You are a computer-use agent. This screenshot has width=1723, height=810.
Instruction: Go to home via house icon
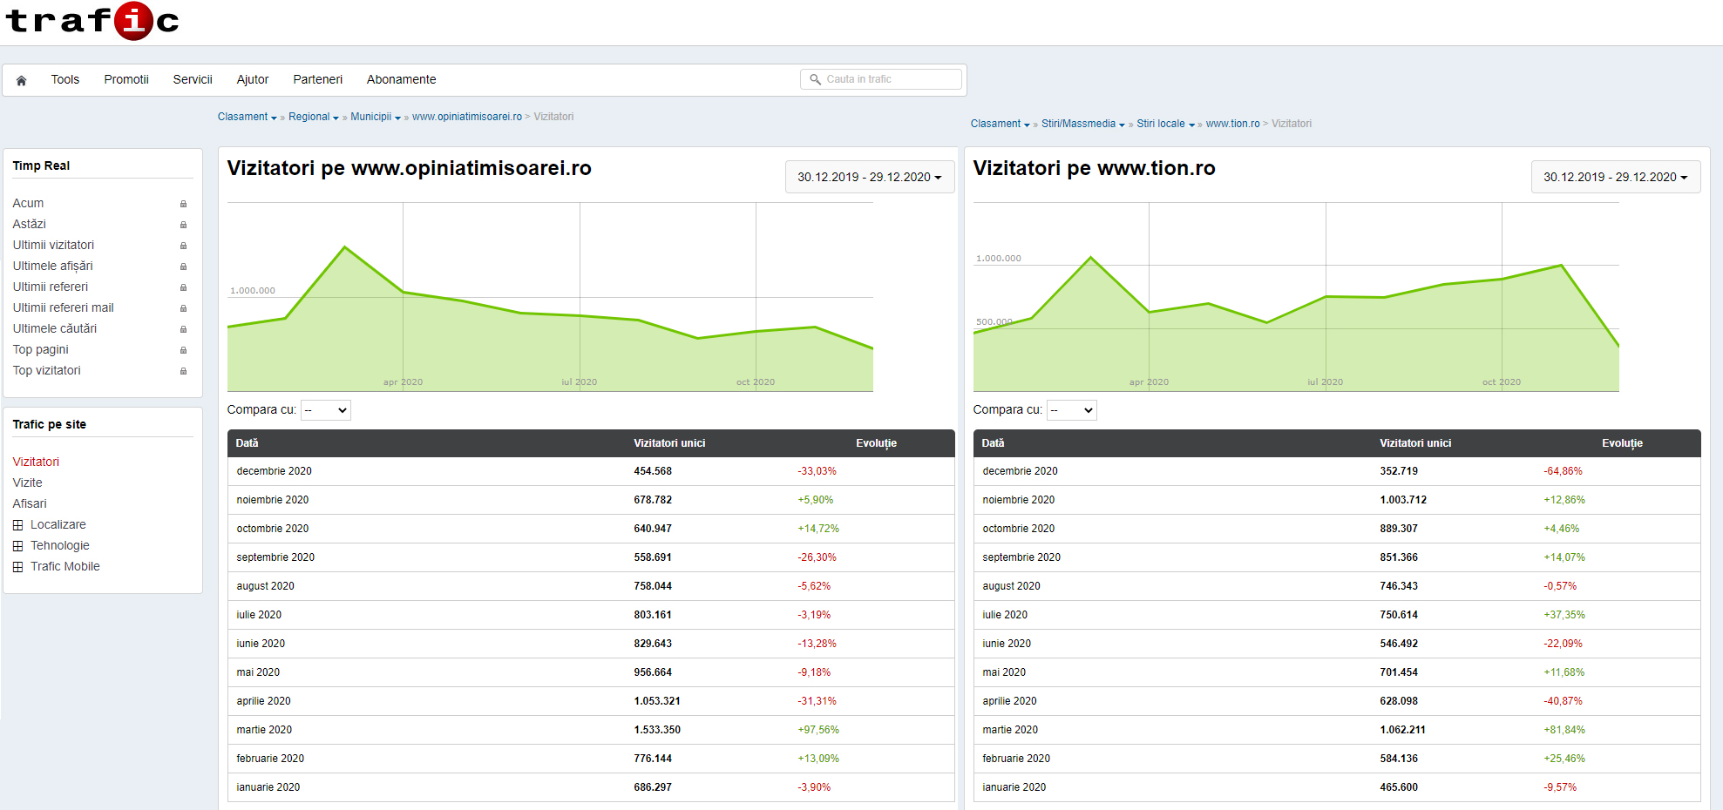click(21, 80)
